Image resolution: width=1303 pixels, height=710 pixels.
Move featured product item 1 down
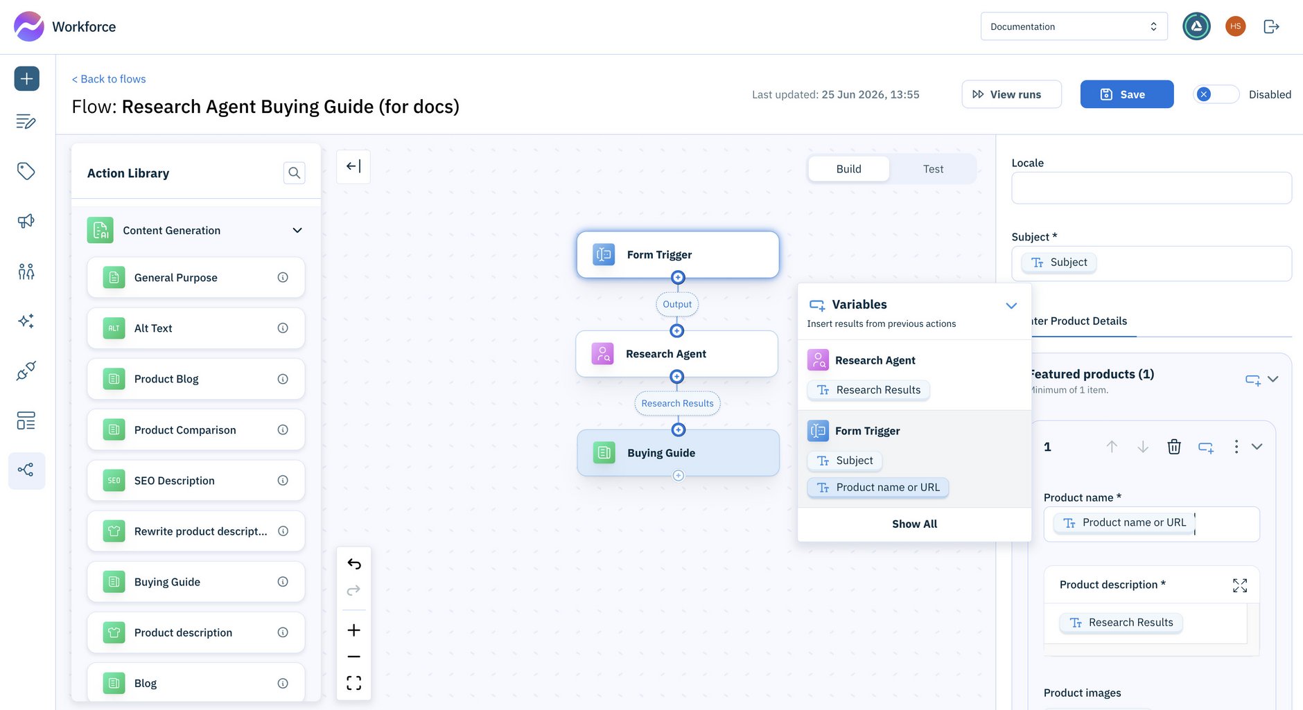click(1143, 447)
